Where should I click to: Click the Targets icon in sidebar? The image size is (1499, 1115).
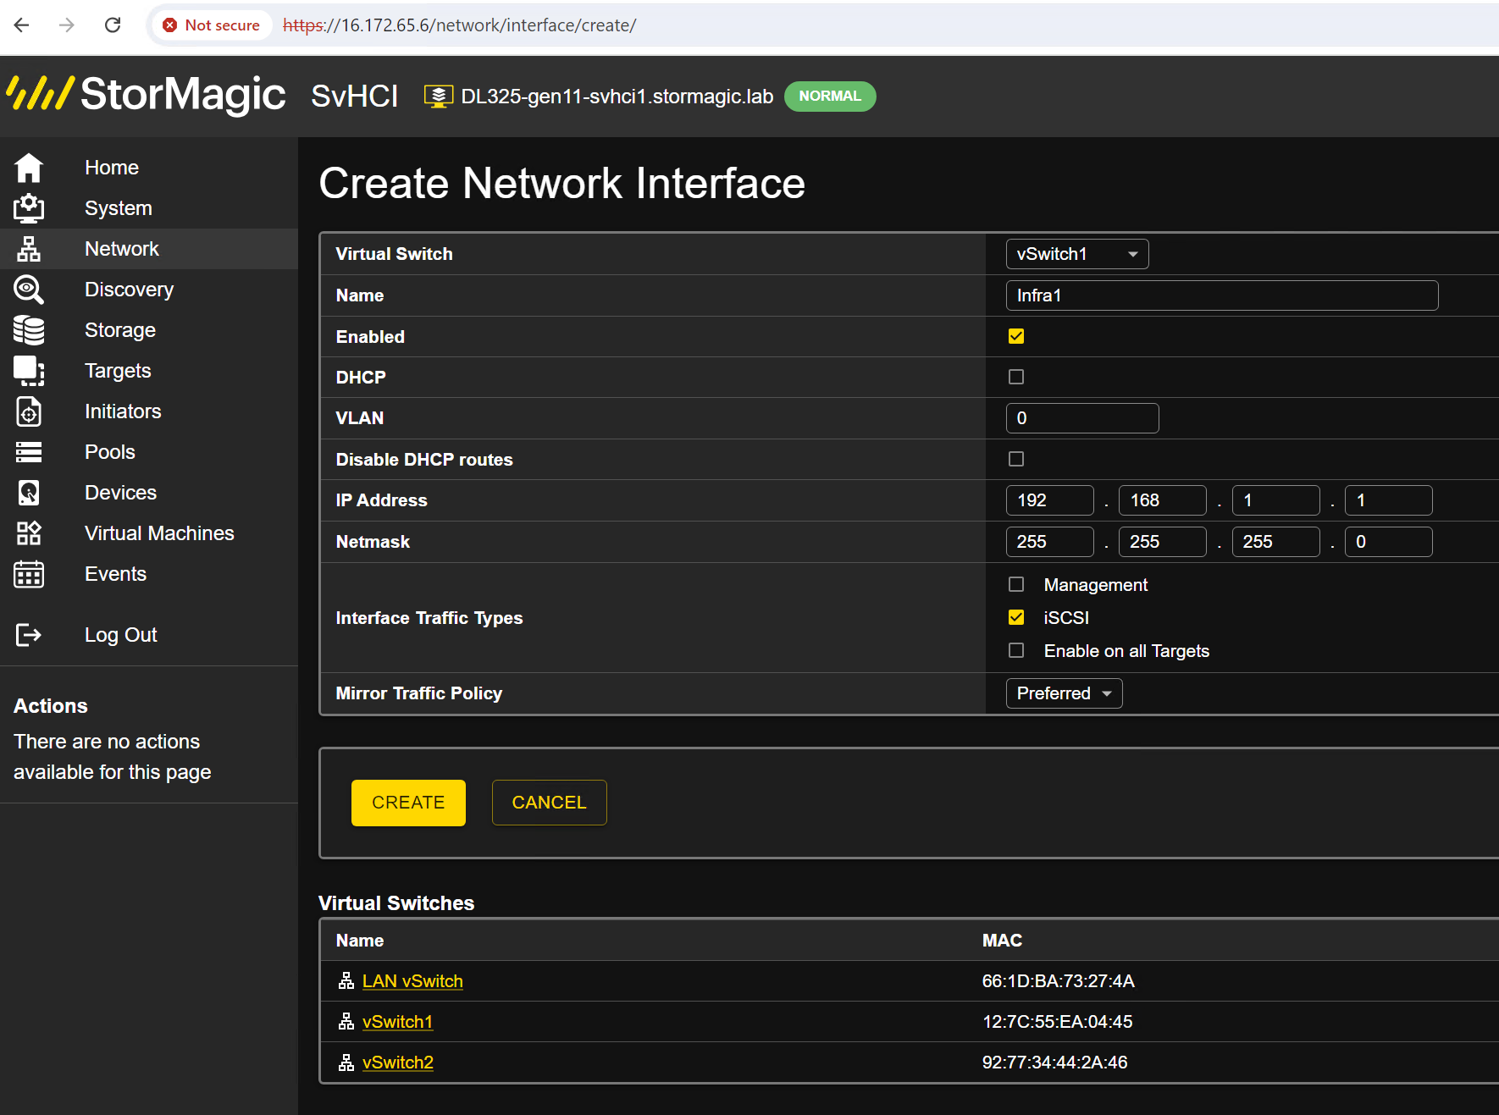[x=29, y=371]
